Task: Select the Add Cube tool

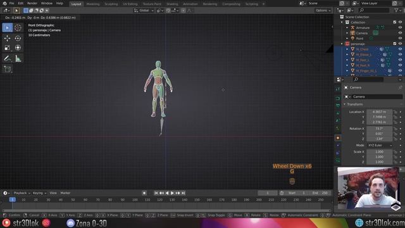Action: tap(7, 69)
